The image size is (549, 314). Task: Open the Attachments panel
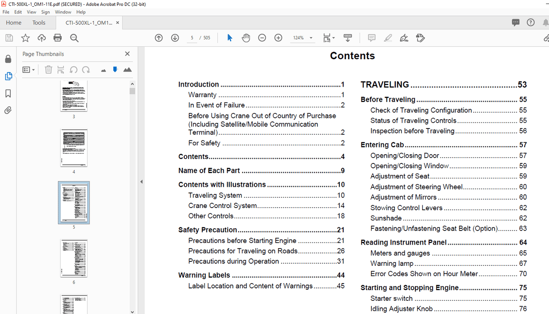point(8,110)
